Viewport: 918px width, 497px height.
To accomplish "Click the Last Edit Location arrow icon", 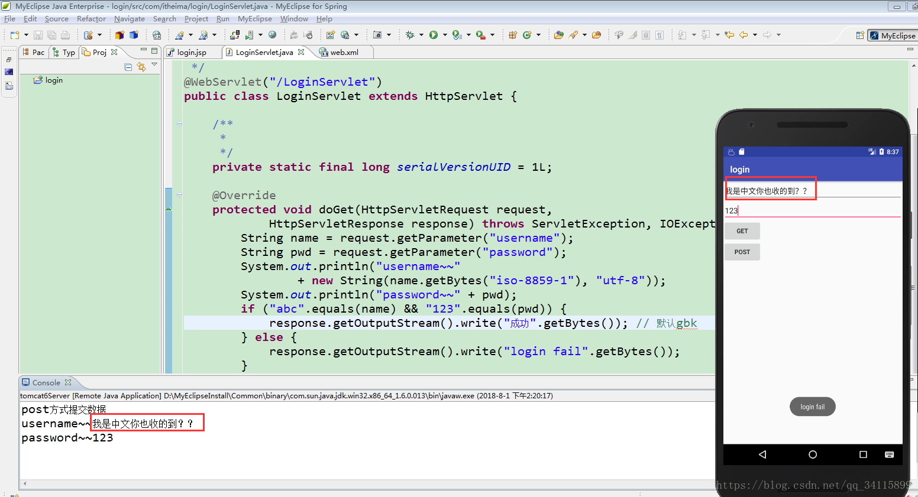I will point(729,35).
